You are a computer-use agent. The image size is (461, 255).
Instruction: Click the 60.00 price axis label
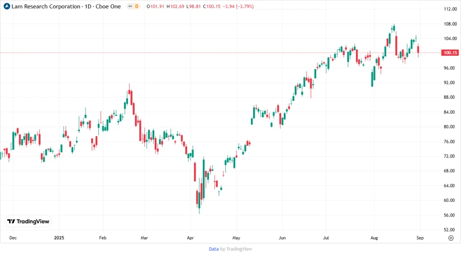point(450,200)
